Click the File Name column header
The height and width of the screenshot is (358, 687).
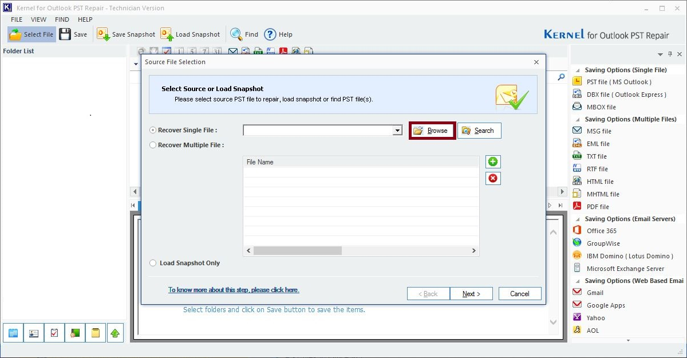(361, 162)
